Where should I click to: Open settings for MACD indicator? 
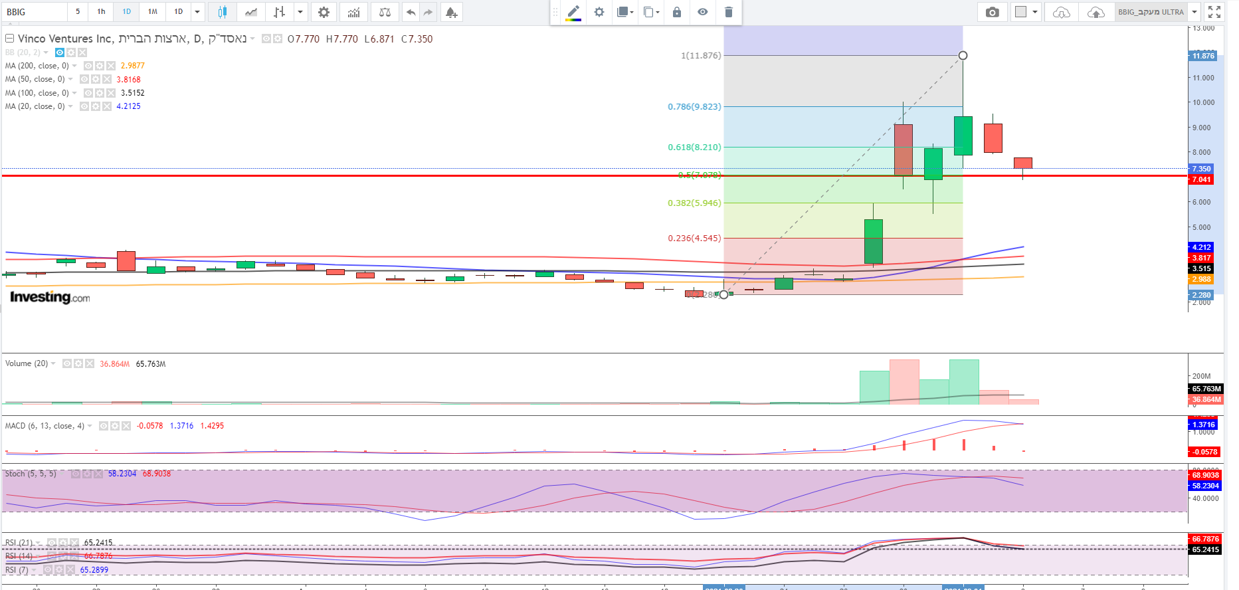click(x=115, y=426)
